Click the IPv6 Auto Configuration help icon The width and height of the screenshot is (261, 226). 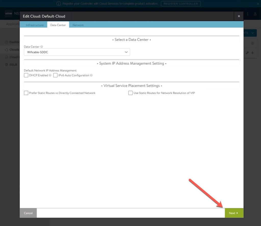(x=91, y=75)
